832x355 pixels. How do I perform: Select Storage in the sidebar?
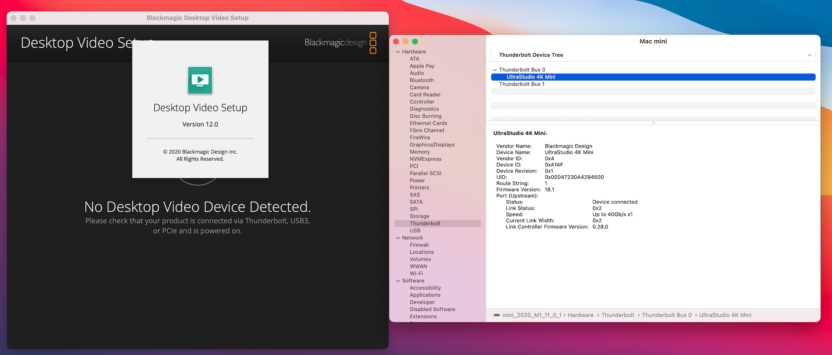click(x=419, y=216)
